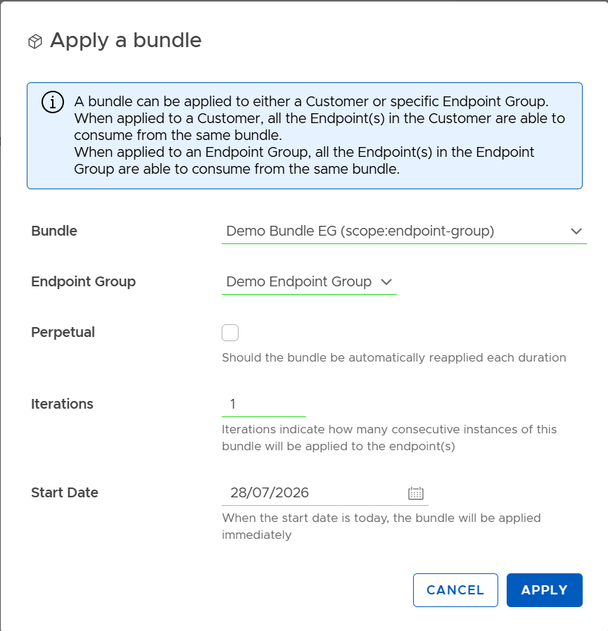The image size is (608, 631).
Task: Click the APPLY button
Action: tap(545, 590)
